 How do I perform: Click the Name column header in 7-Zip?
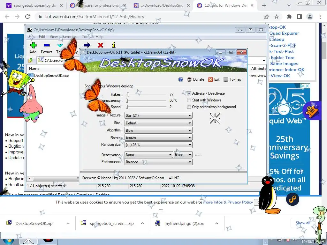point(34,69)
